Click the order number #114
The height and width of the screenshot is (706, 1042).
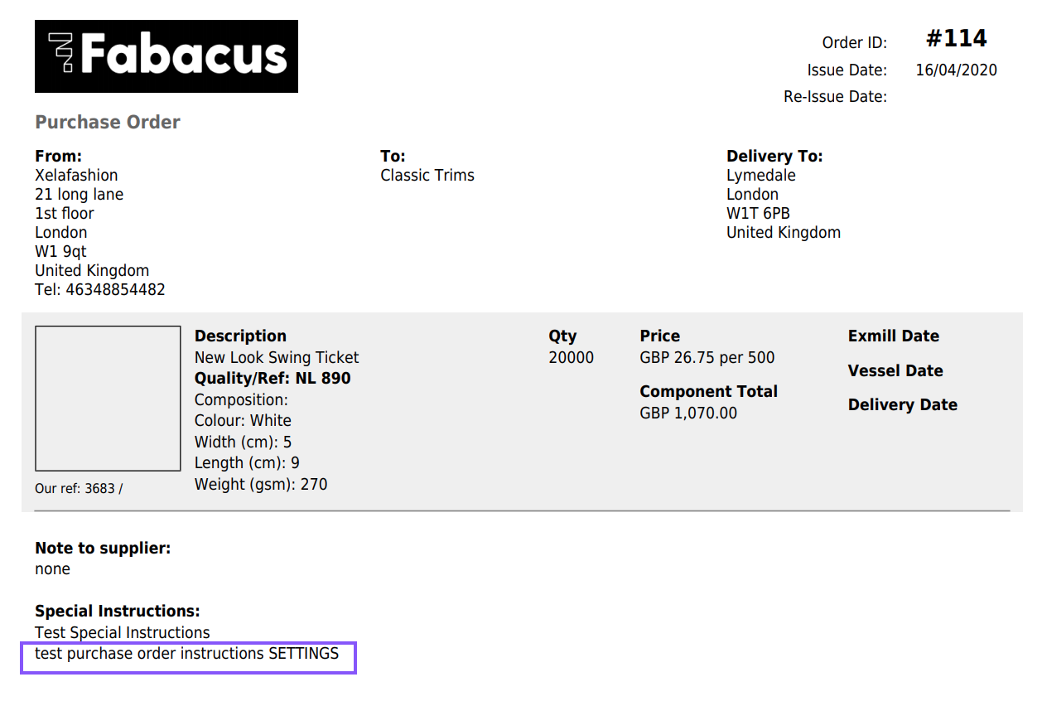point(956,39)
